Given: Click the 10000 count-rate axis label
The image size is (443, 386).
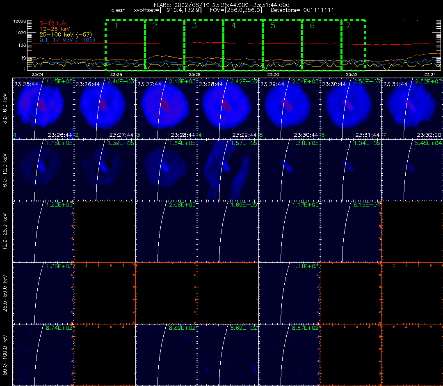Looking at the screenshot, I should [20, 21].
